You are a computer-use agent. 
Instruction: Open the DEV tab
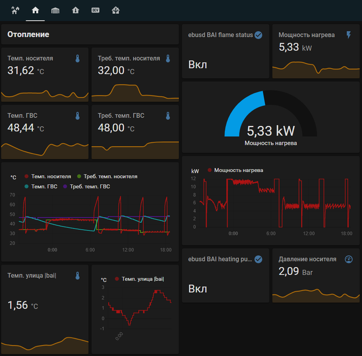(x=95, y=10)
